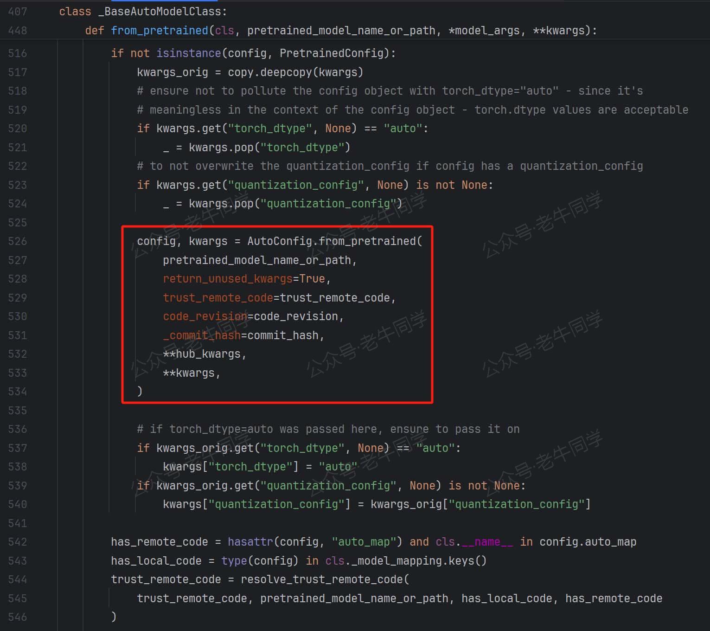Image resolution: width=710 pixels, height=631 pixels.
Task: Click config.auto_map on line 542
Action: [x=588, y=542]
